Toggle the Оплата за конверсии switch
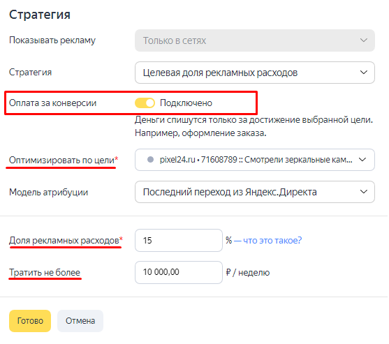The image size is (389, 344). coord(145,103)
